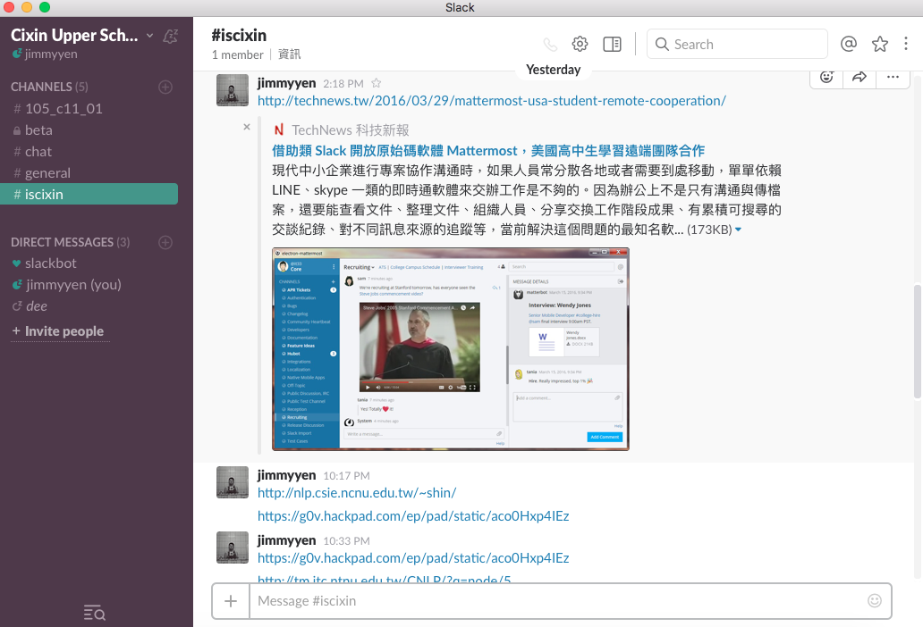The height and width of the screenshot is (627, 923).
Task: Collapse the image preview arrow after 173KB
Action: click(x=738, y=230)
